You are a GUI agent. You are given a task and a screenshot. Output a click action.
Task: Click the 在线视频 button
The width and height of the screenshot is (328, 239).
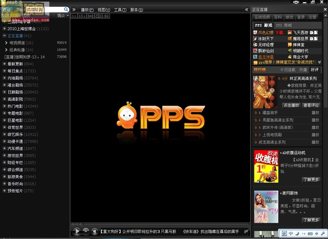[262, 17]
